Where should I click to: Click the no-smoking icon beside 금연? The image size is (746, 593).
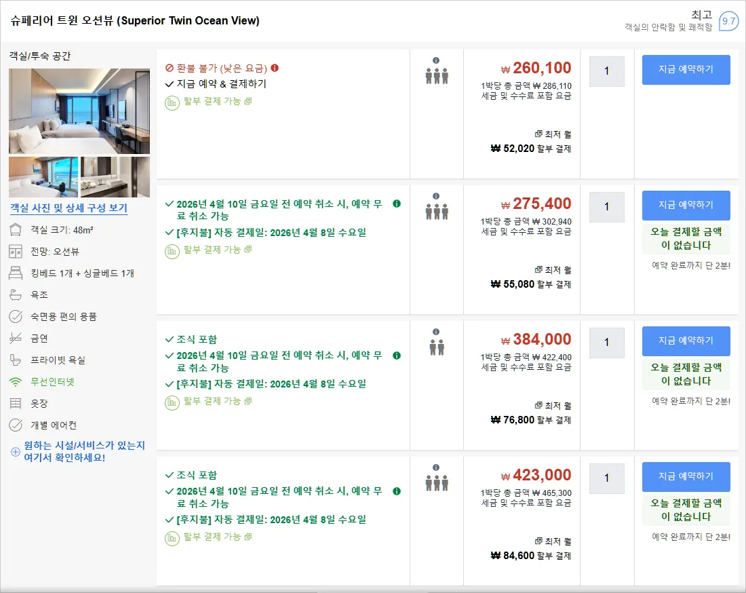coord(16,338)
